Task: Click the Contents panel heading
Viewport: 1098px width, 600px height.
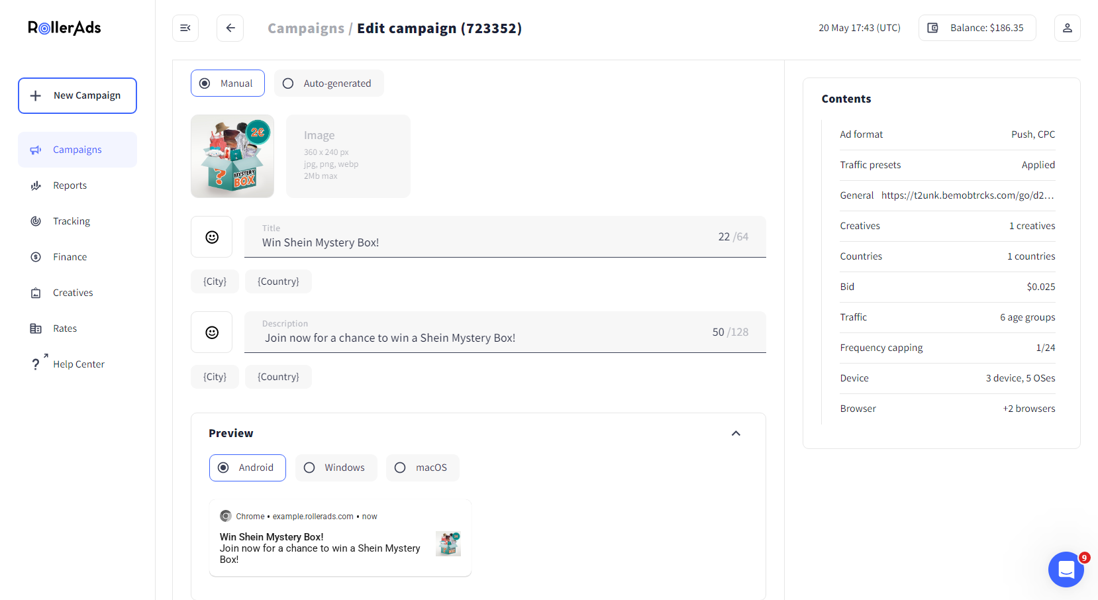Action: coord(846,99)
